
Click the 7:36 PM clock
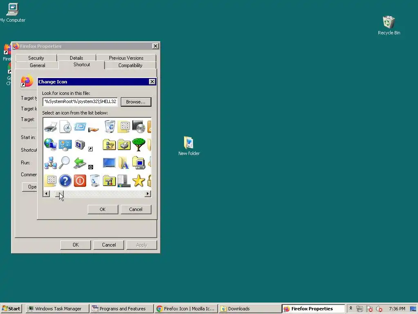tap(397, 309)
